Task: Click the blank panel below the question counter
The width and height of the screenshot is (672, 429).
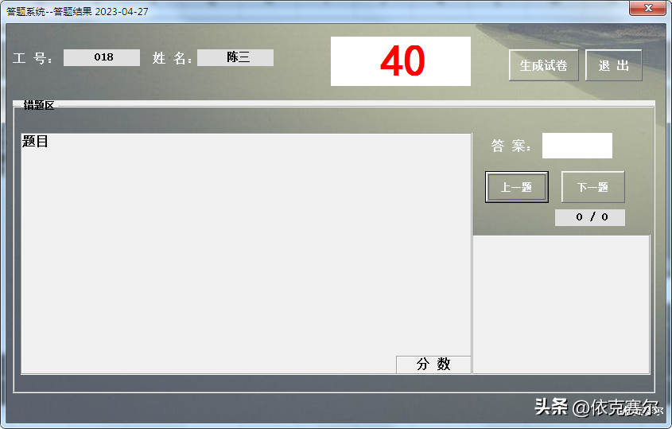Action: pos(561,305)
